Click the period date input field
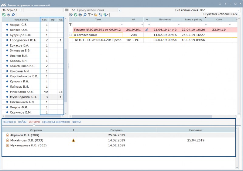The image size is (243, 171). (x=43, y=10)
